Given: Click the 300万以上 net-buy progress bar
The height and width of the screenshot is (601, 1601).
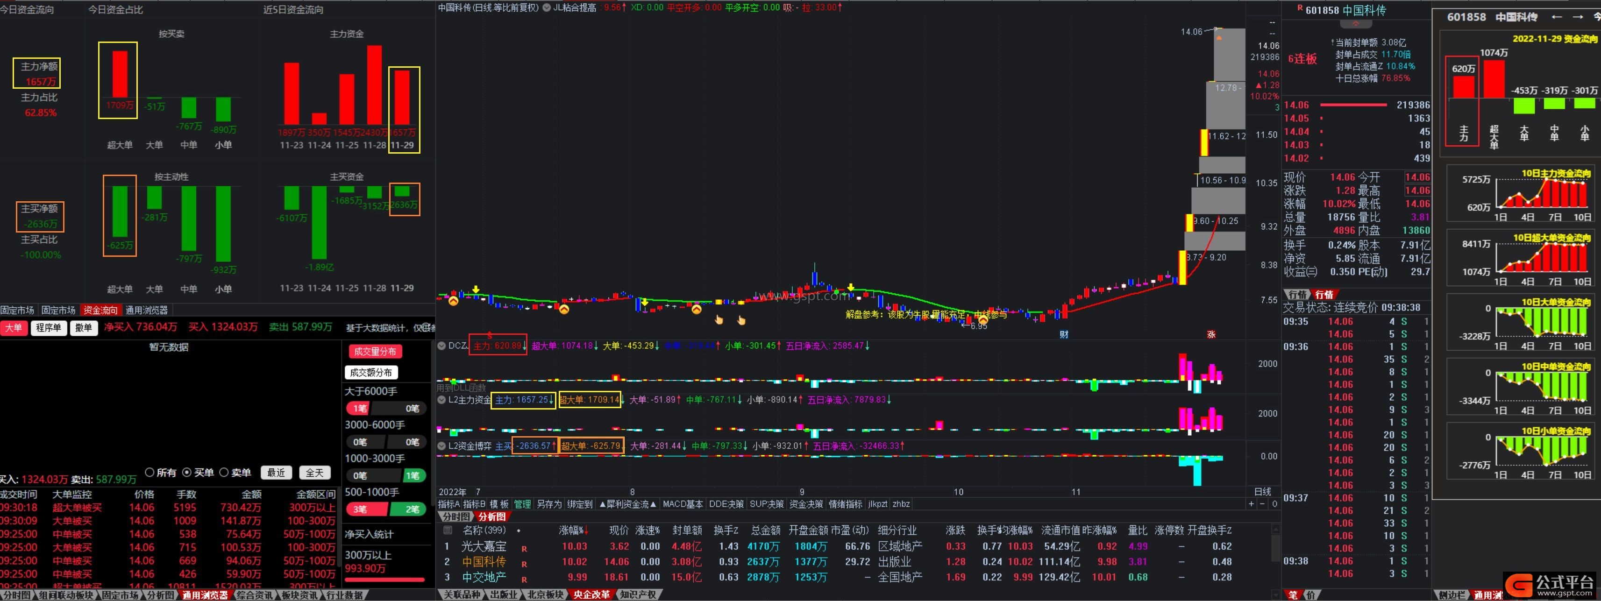Looking at the screenshot, I should coord(384,580).
